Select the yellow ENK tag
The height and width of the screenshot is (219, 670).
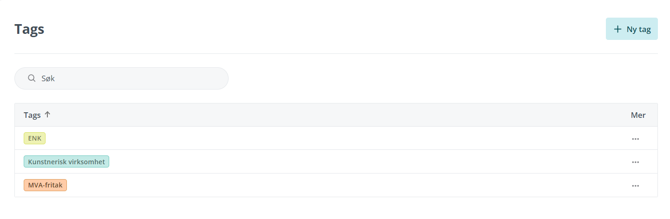[34, 138]
